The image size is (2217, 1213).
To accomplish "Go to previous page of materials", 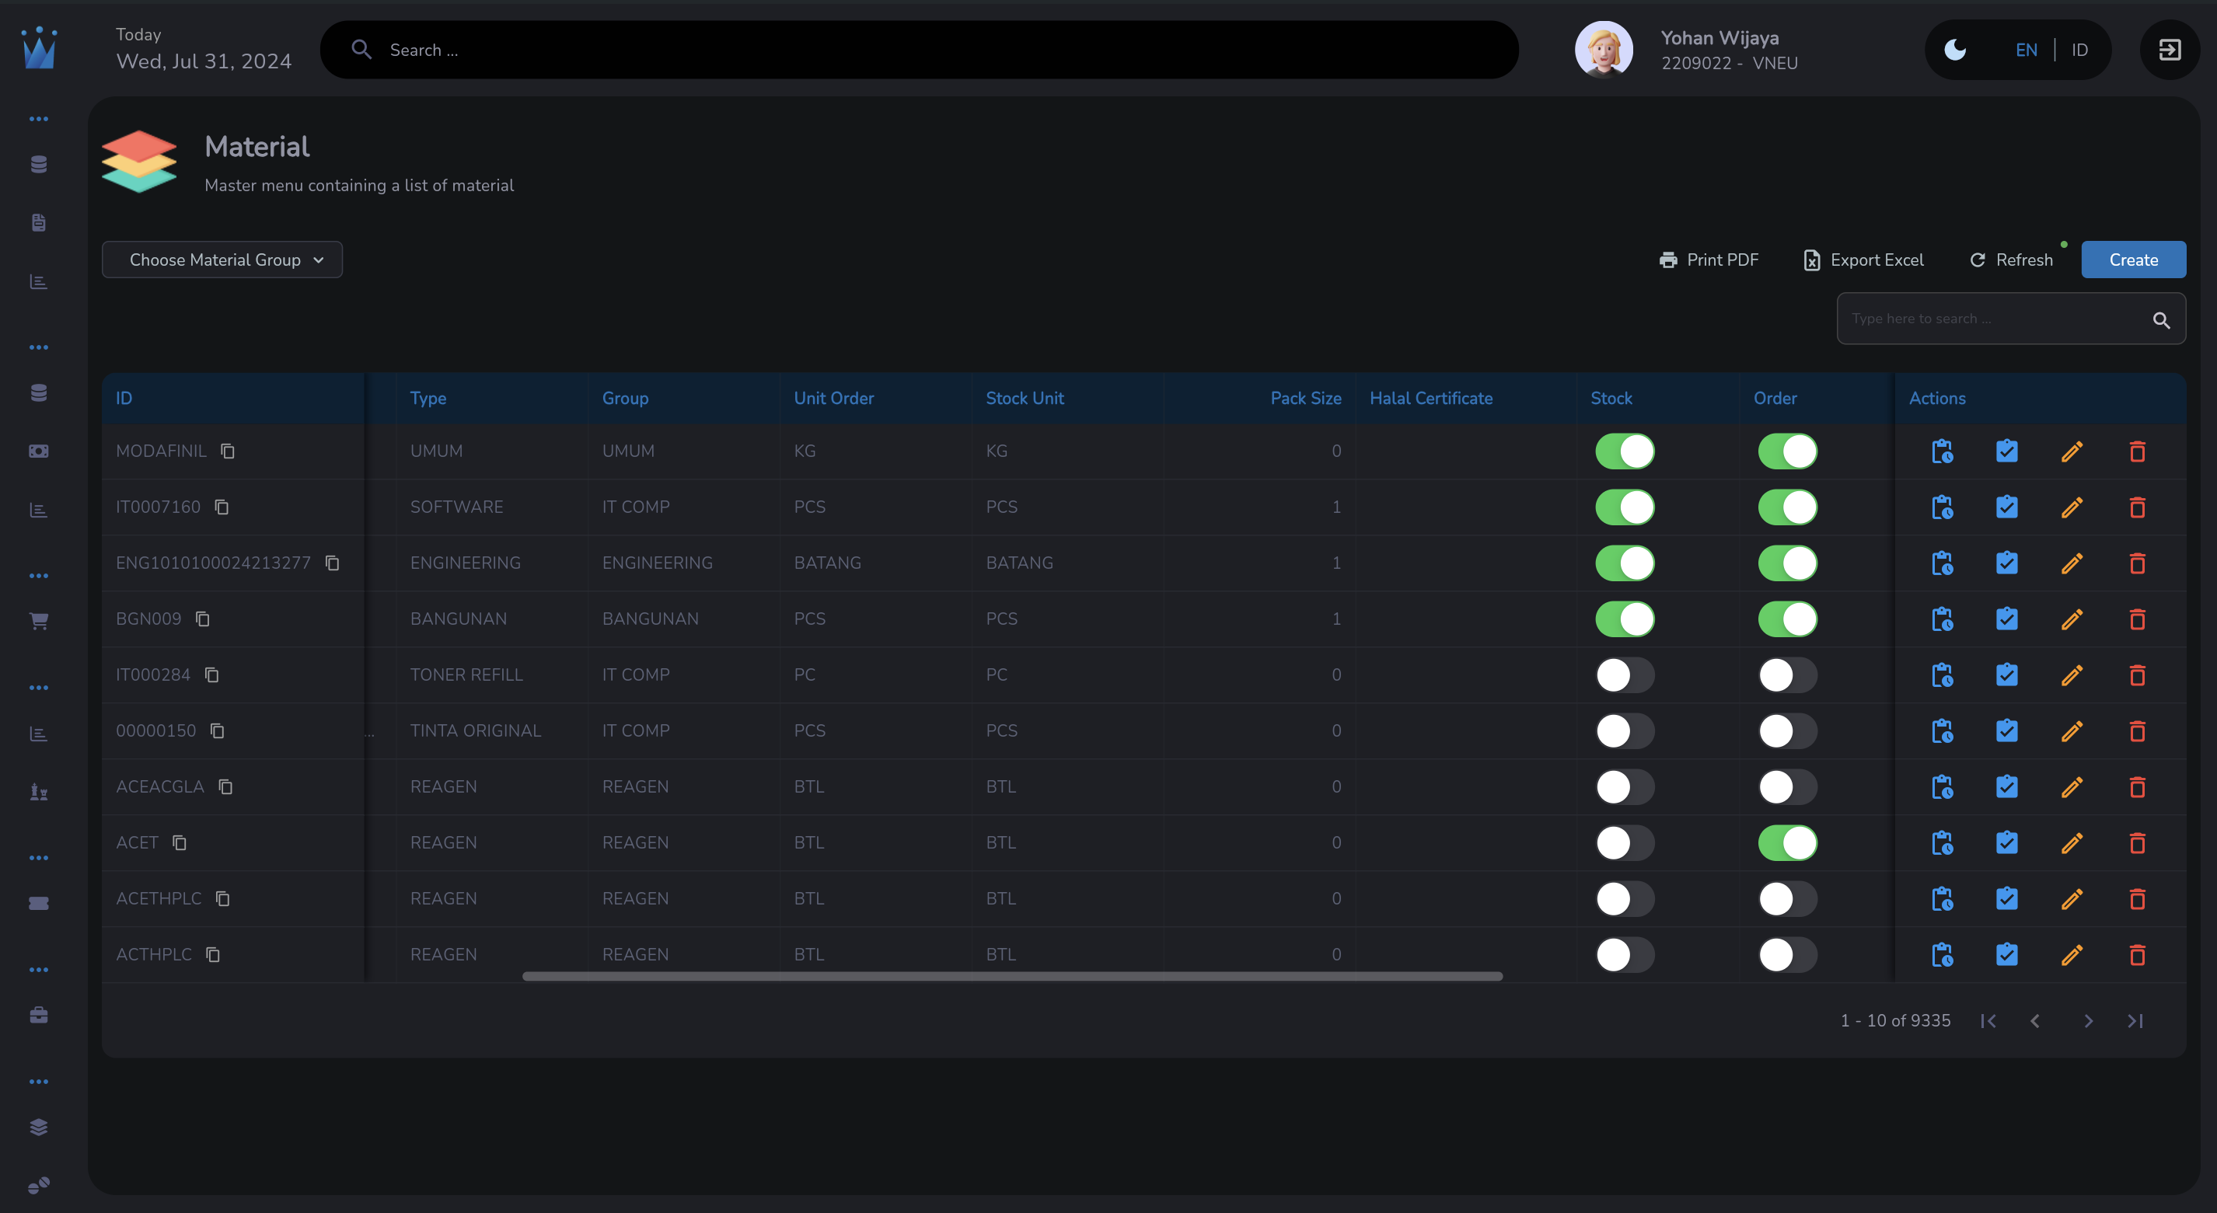I will click(2034, 1020).
